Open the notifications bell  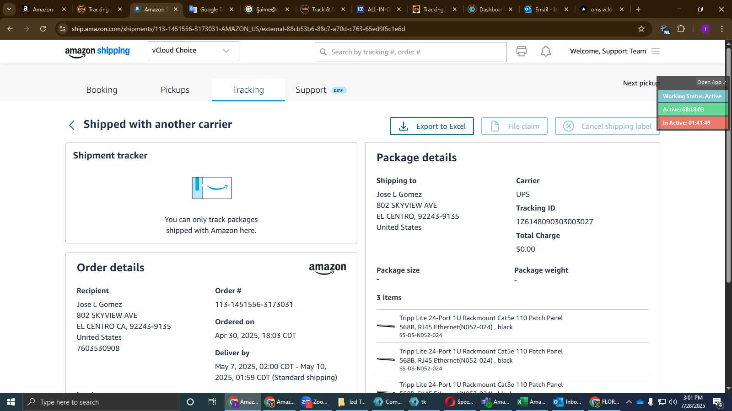pos(546,51)
